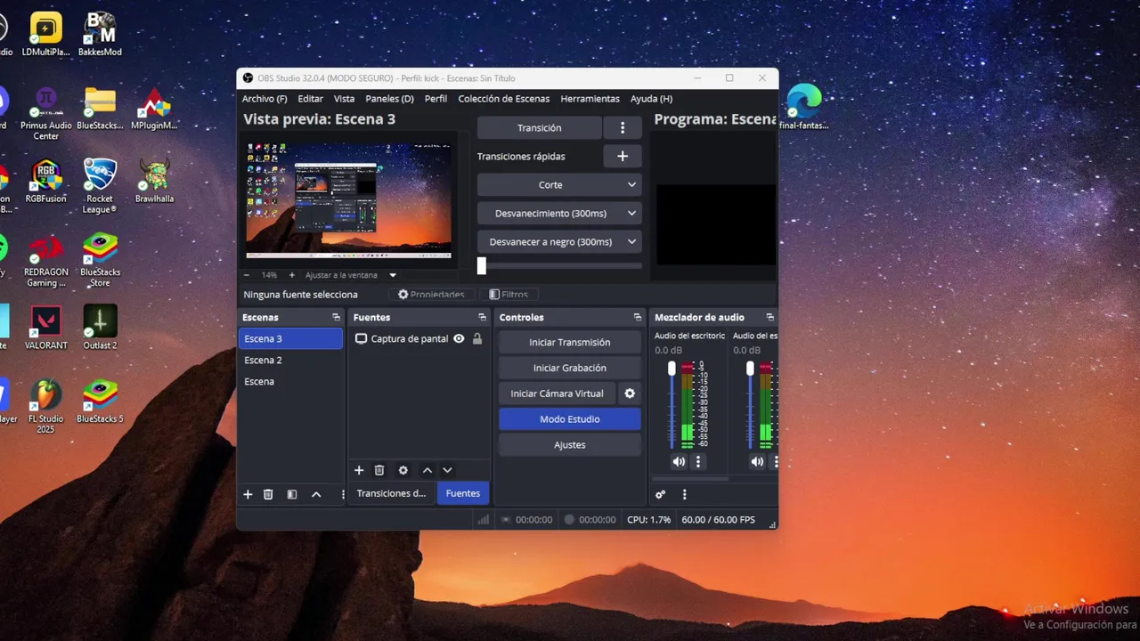
Task: Click Iniciar Grabación button
Action: pyautogui.click(x=570, y=369)
